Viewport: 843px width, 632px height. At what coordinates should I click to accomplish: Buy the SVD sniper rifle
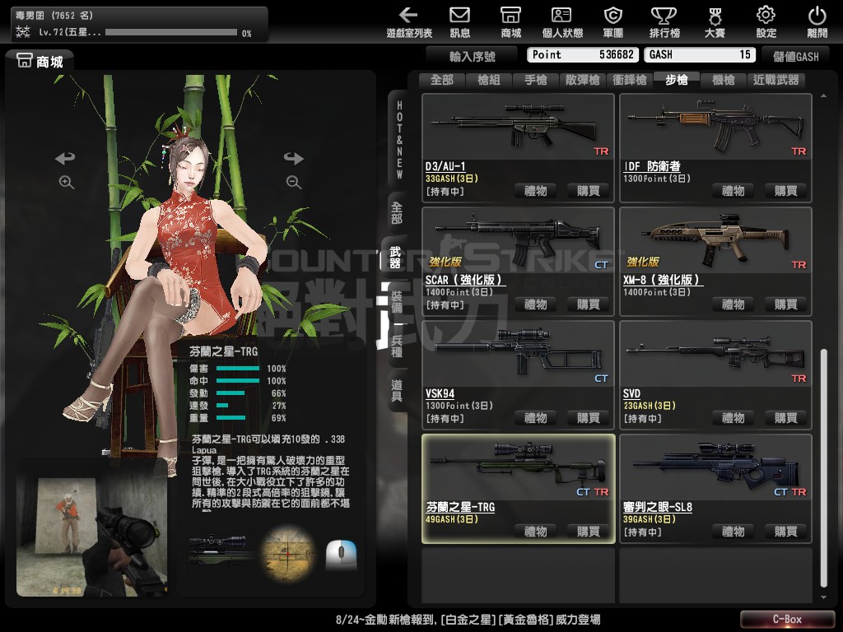(785, 417)
